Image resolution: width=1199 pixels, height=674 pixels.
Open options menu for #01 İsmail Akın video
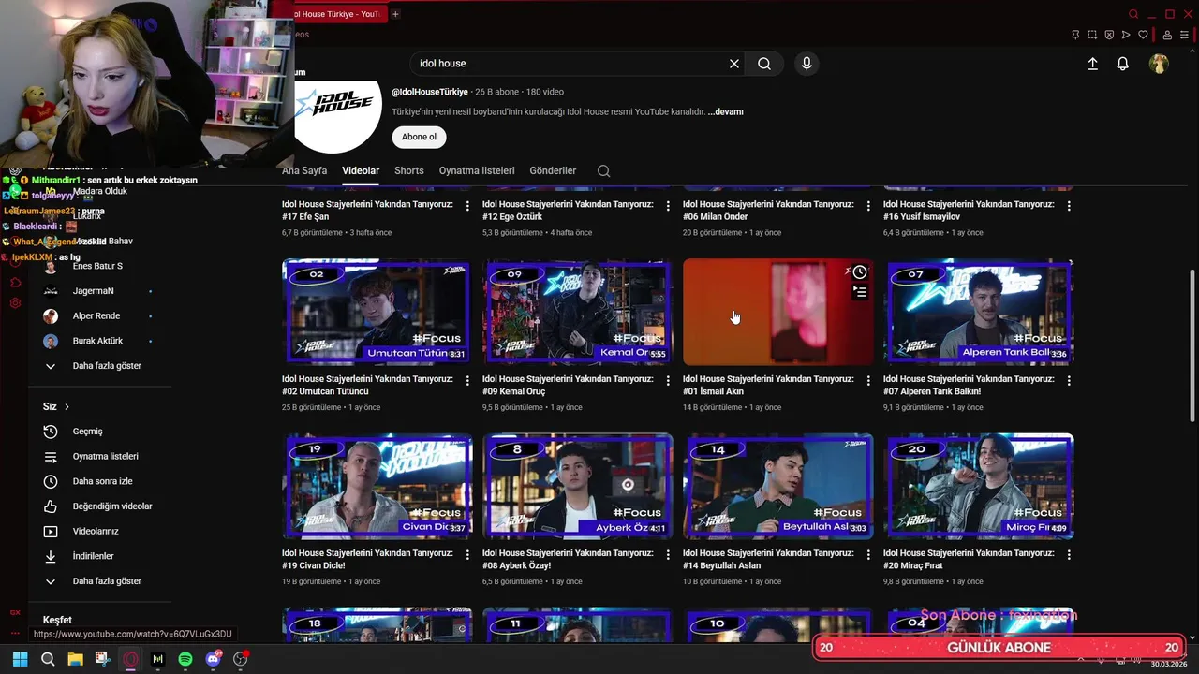(868, 380)
